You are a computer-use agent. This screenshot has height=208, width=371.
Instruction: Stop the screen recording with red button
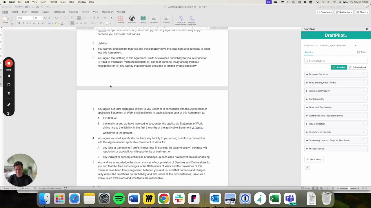(x=9, y=63)
